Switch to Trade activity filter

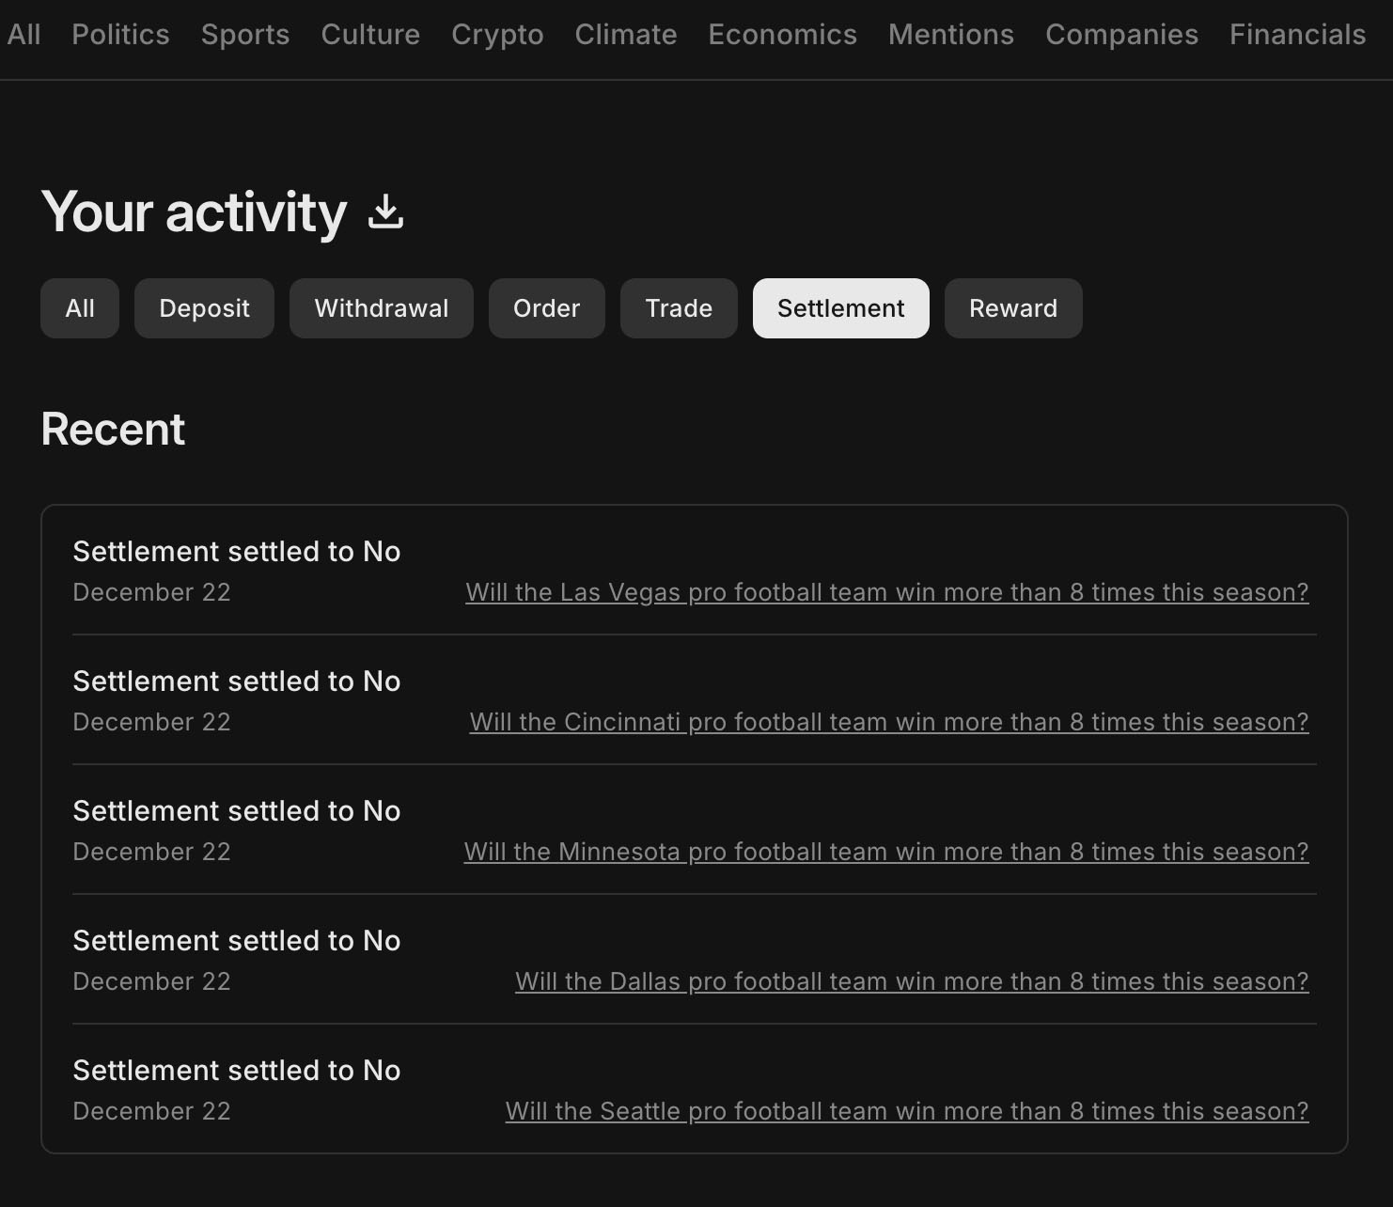click(679, 308)
